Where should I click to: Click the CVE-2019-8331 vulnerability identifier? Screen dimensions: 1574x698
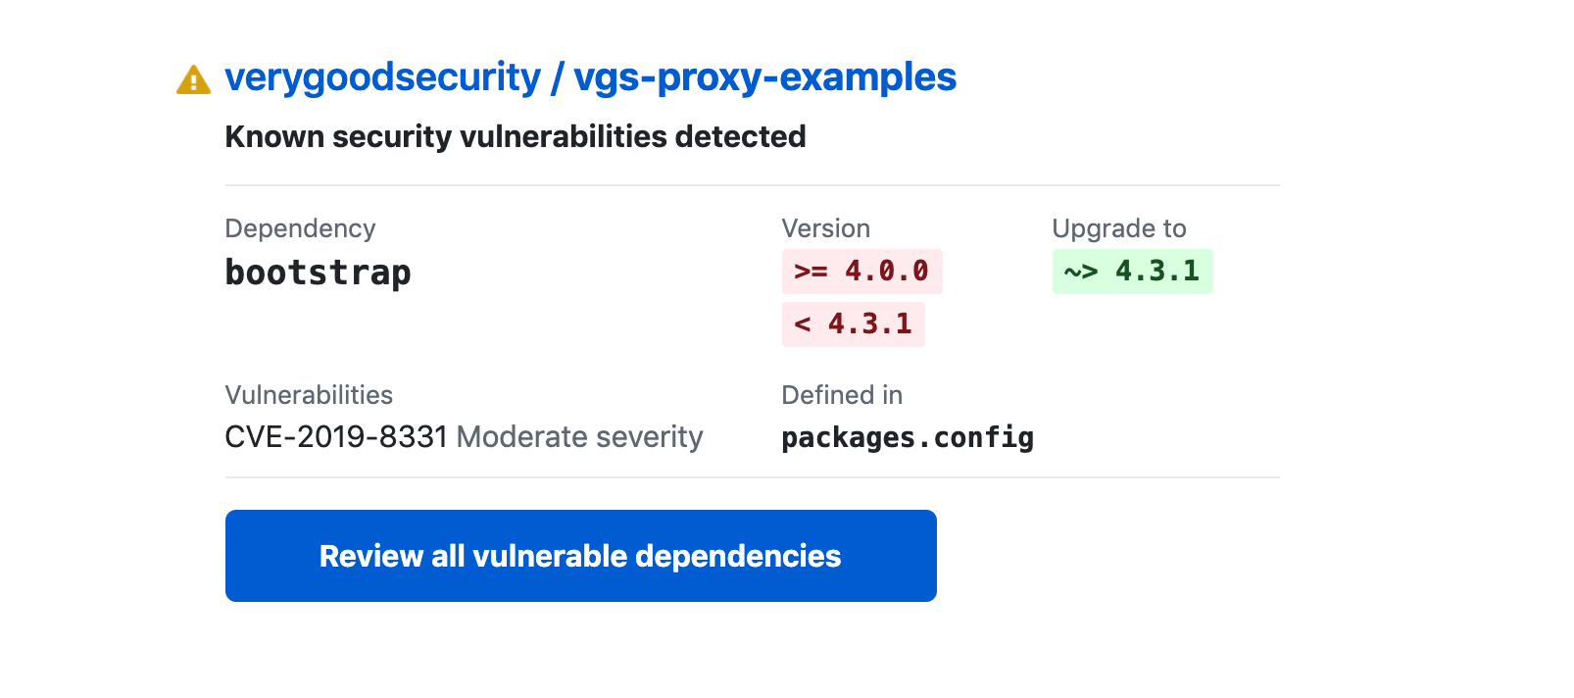[336, 436]
